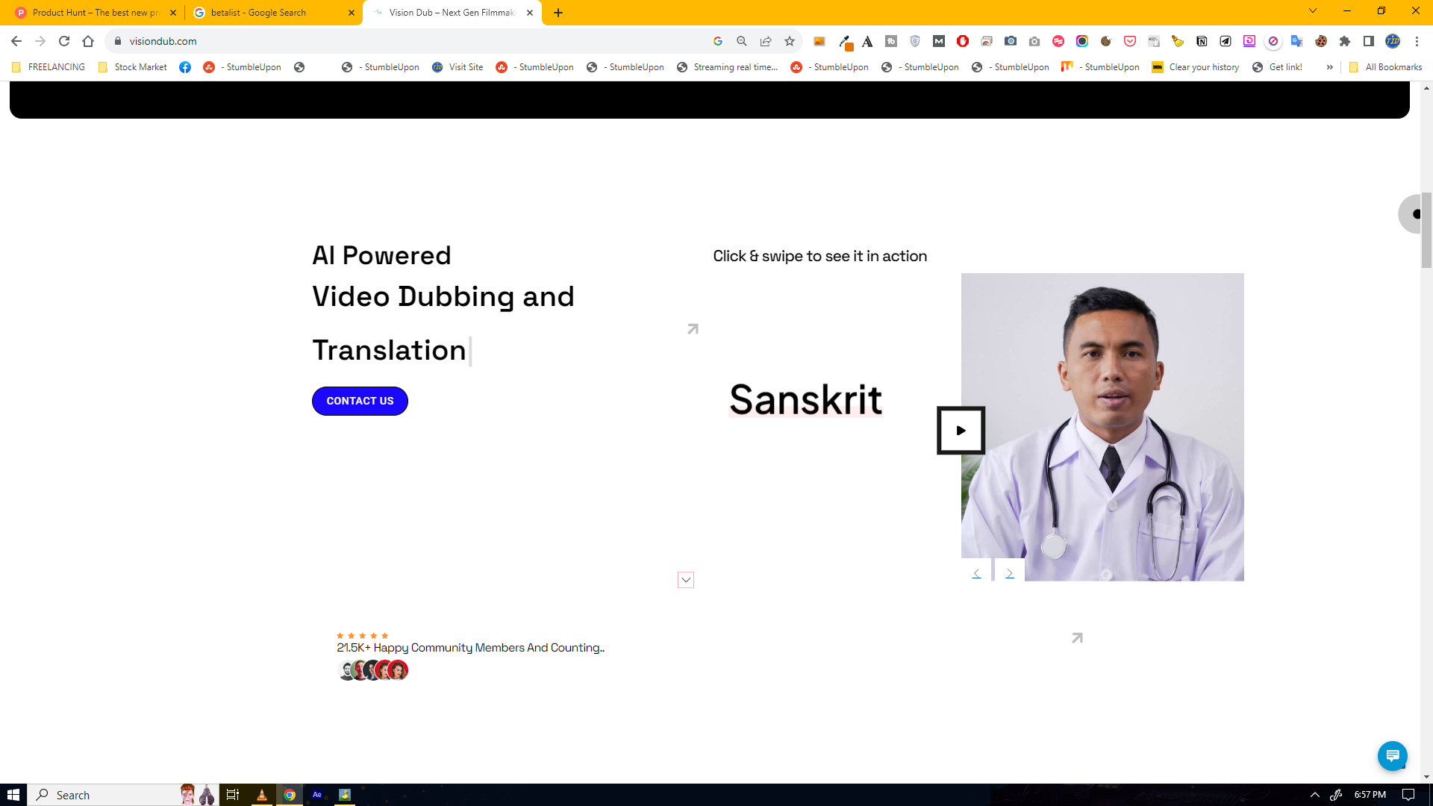This screenshot has height=806, width=1433.
Task: Show hidden system tray icons
Action: tap(1314, 795)
